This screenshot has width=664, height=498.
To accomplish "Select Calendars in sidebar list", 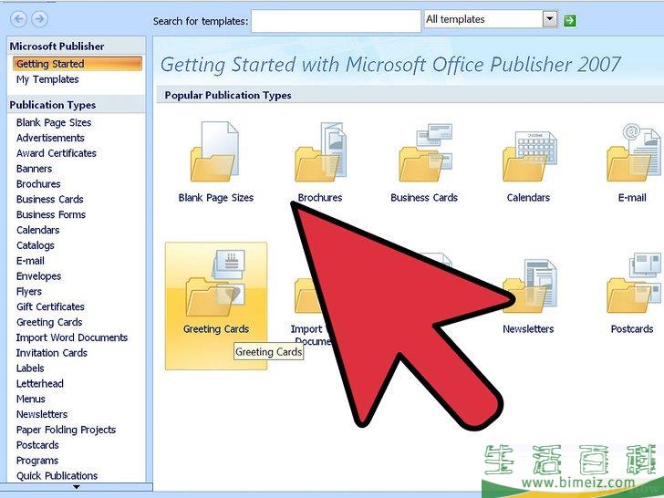I will pos(37,230).
